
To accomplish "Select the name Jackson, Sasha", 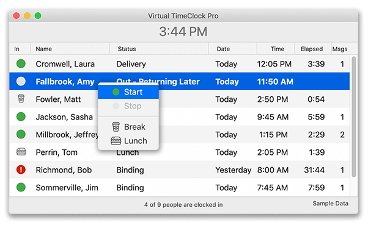I will point(64,117).
